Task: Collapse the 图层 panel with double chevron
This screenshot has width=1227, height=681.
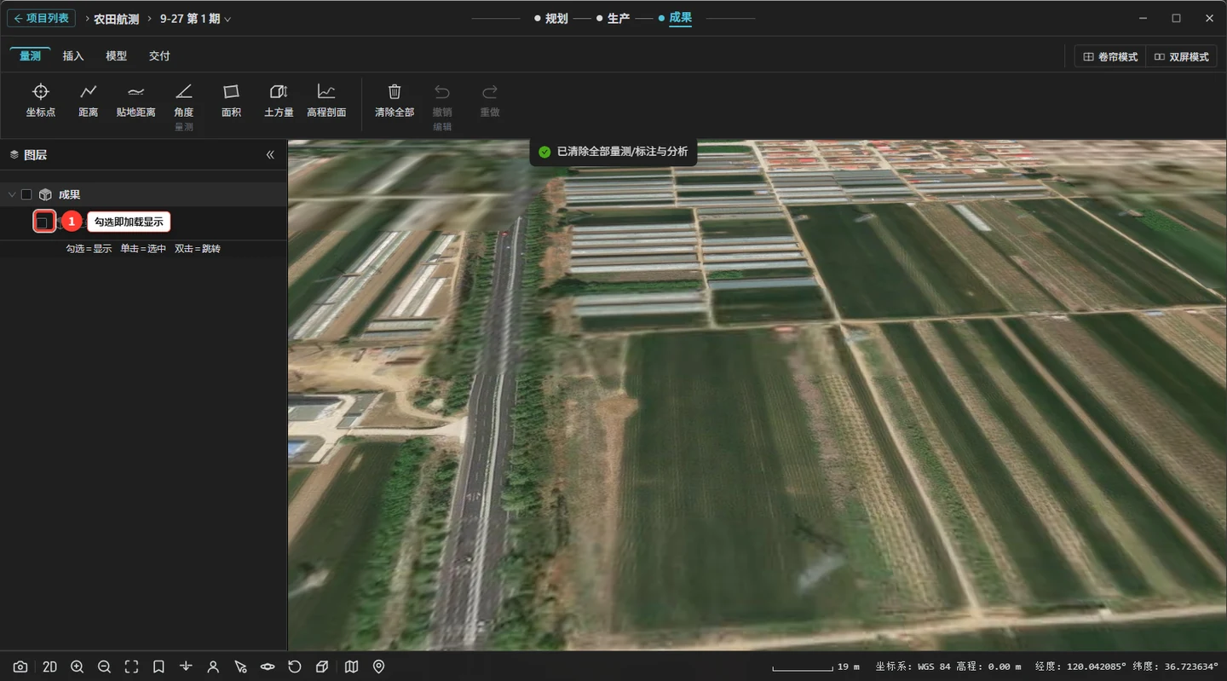Action: point(270,154)
